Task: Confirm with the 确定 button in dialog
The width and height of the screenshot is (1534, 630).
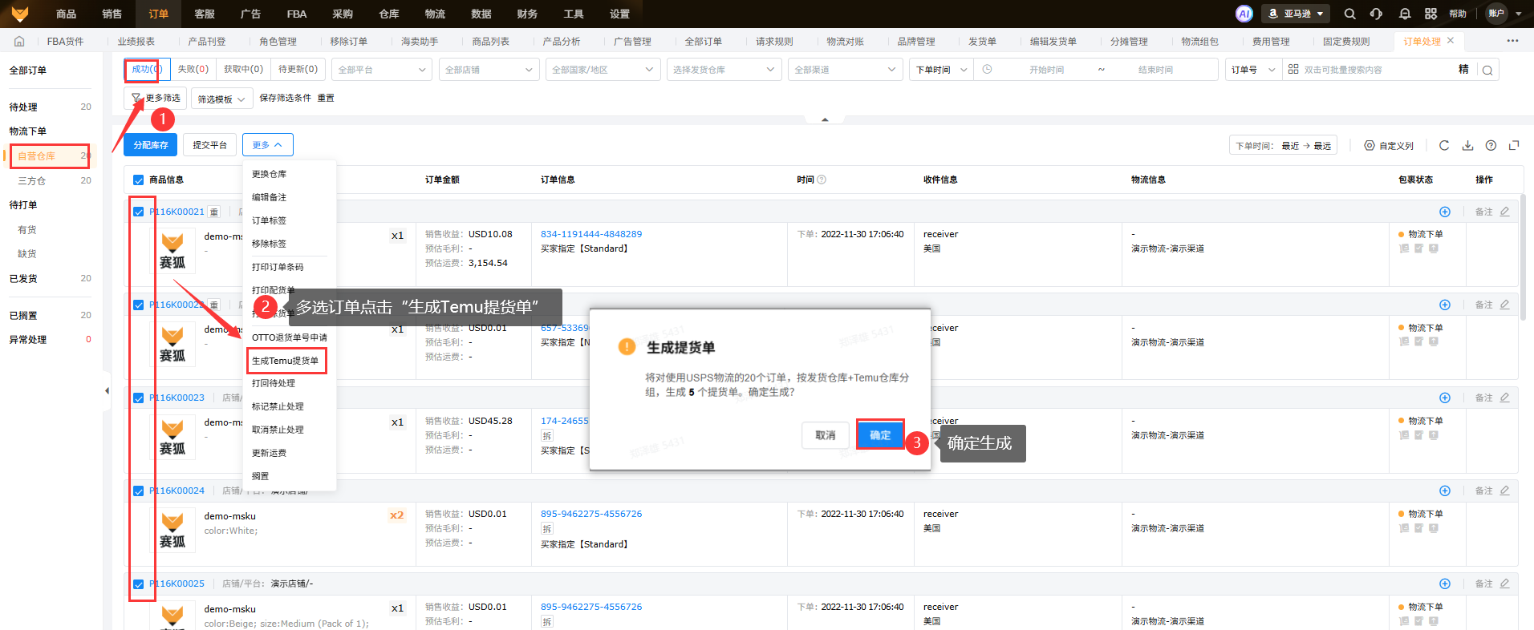Action: pos(880,434)
